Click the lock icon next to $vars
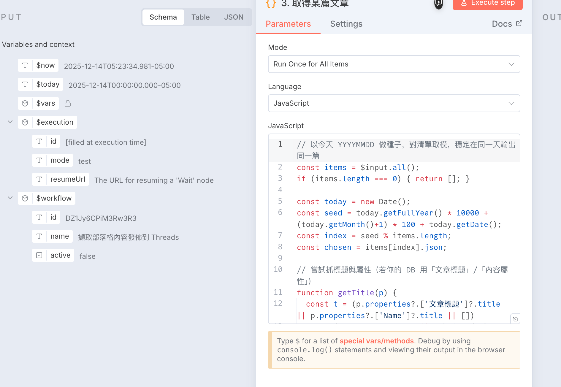The width and height of the screenshot is (561, 387). point(68,103)
